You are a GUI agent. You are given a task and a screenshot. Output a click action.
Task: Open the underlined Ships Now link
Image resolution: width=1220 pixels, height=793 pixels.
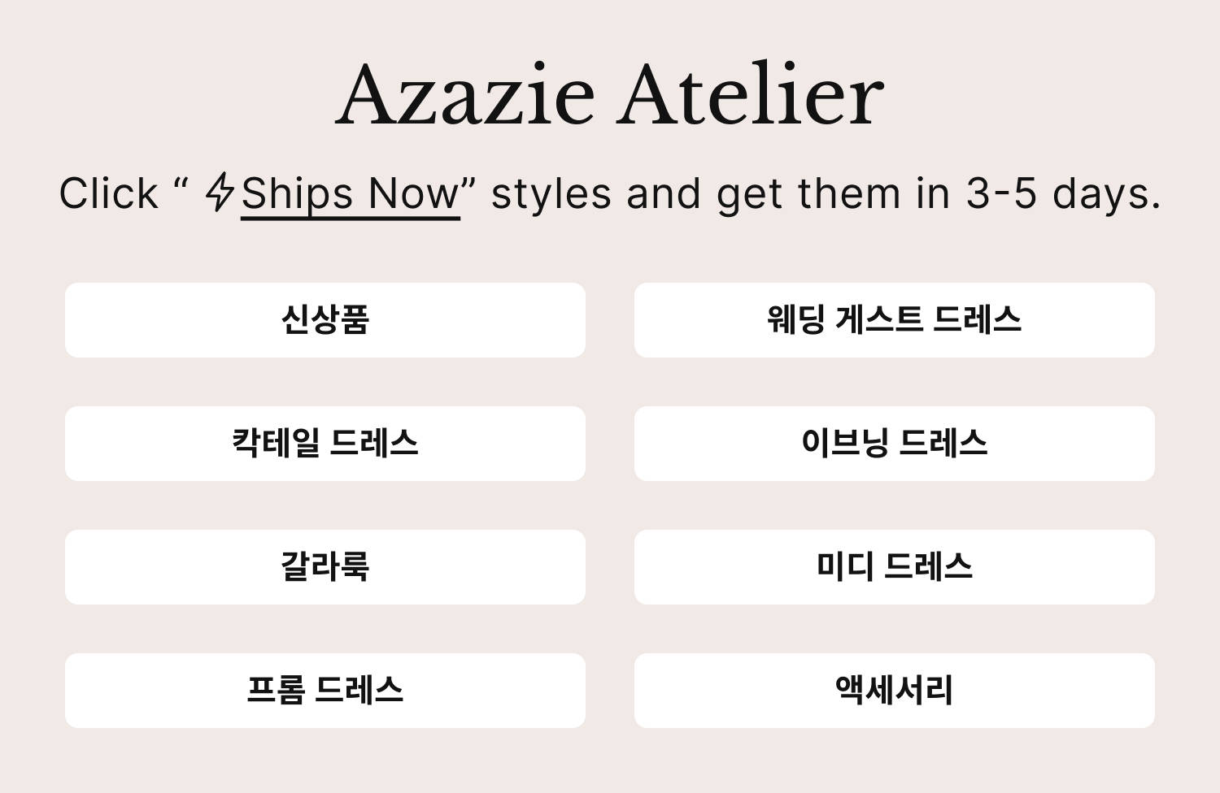[x=351, y=194]
